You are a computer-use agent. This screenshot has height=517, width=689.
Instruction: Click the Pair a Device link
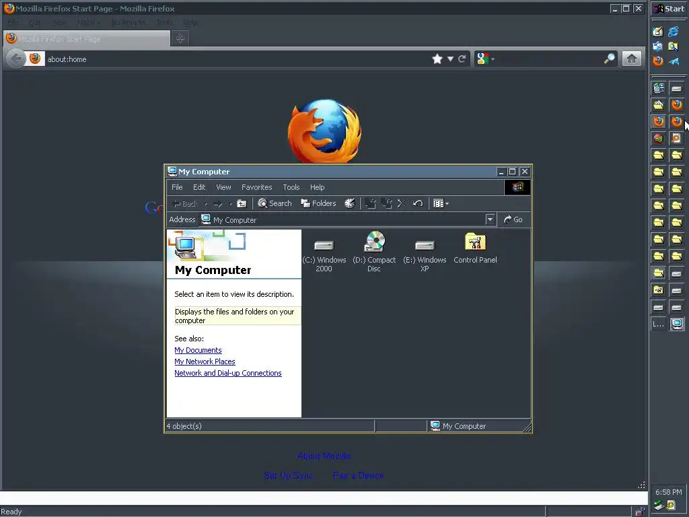point(358,475)
